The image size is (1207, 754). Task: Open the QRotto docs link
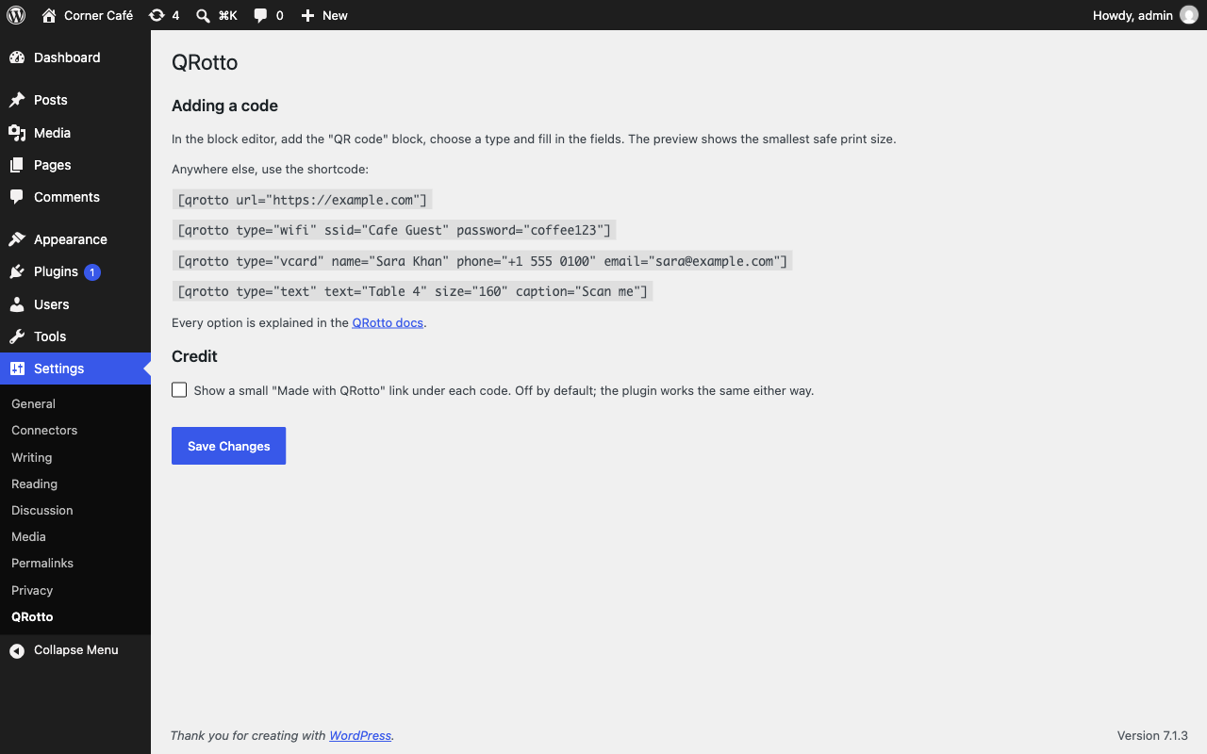pyautogui.click(x=388, y=322)
